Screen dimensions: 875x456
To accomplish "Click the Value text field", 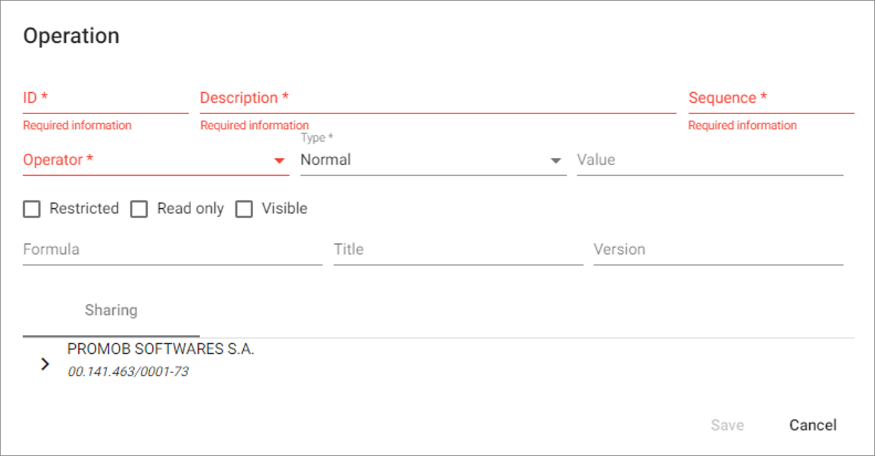I will [710, 161].
